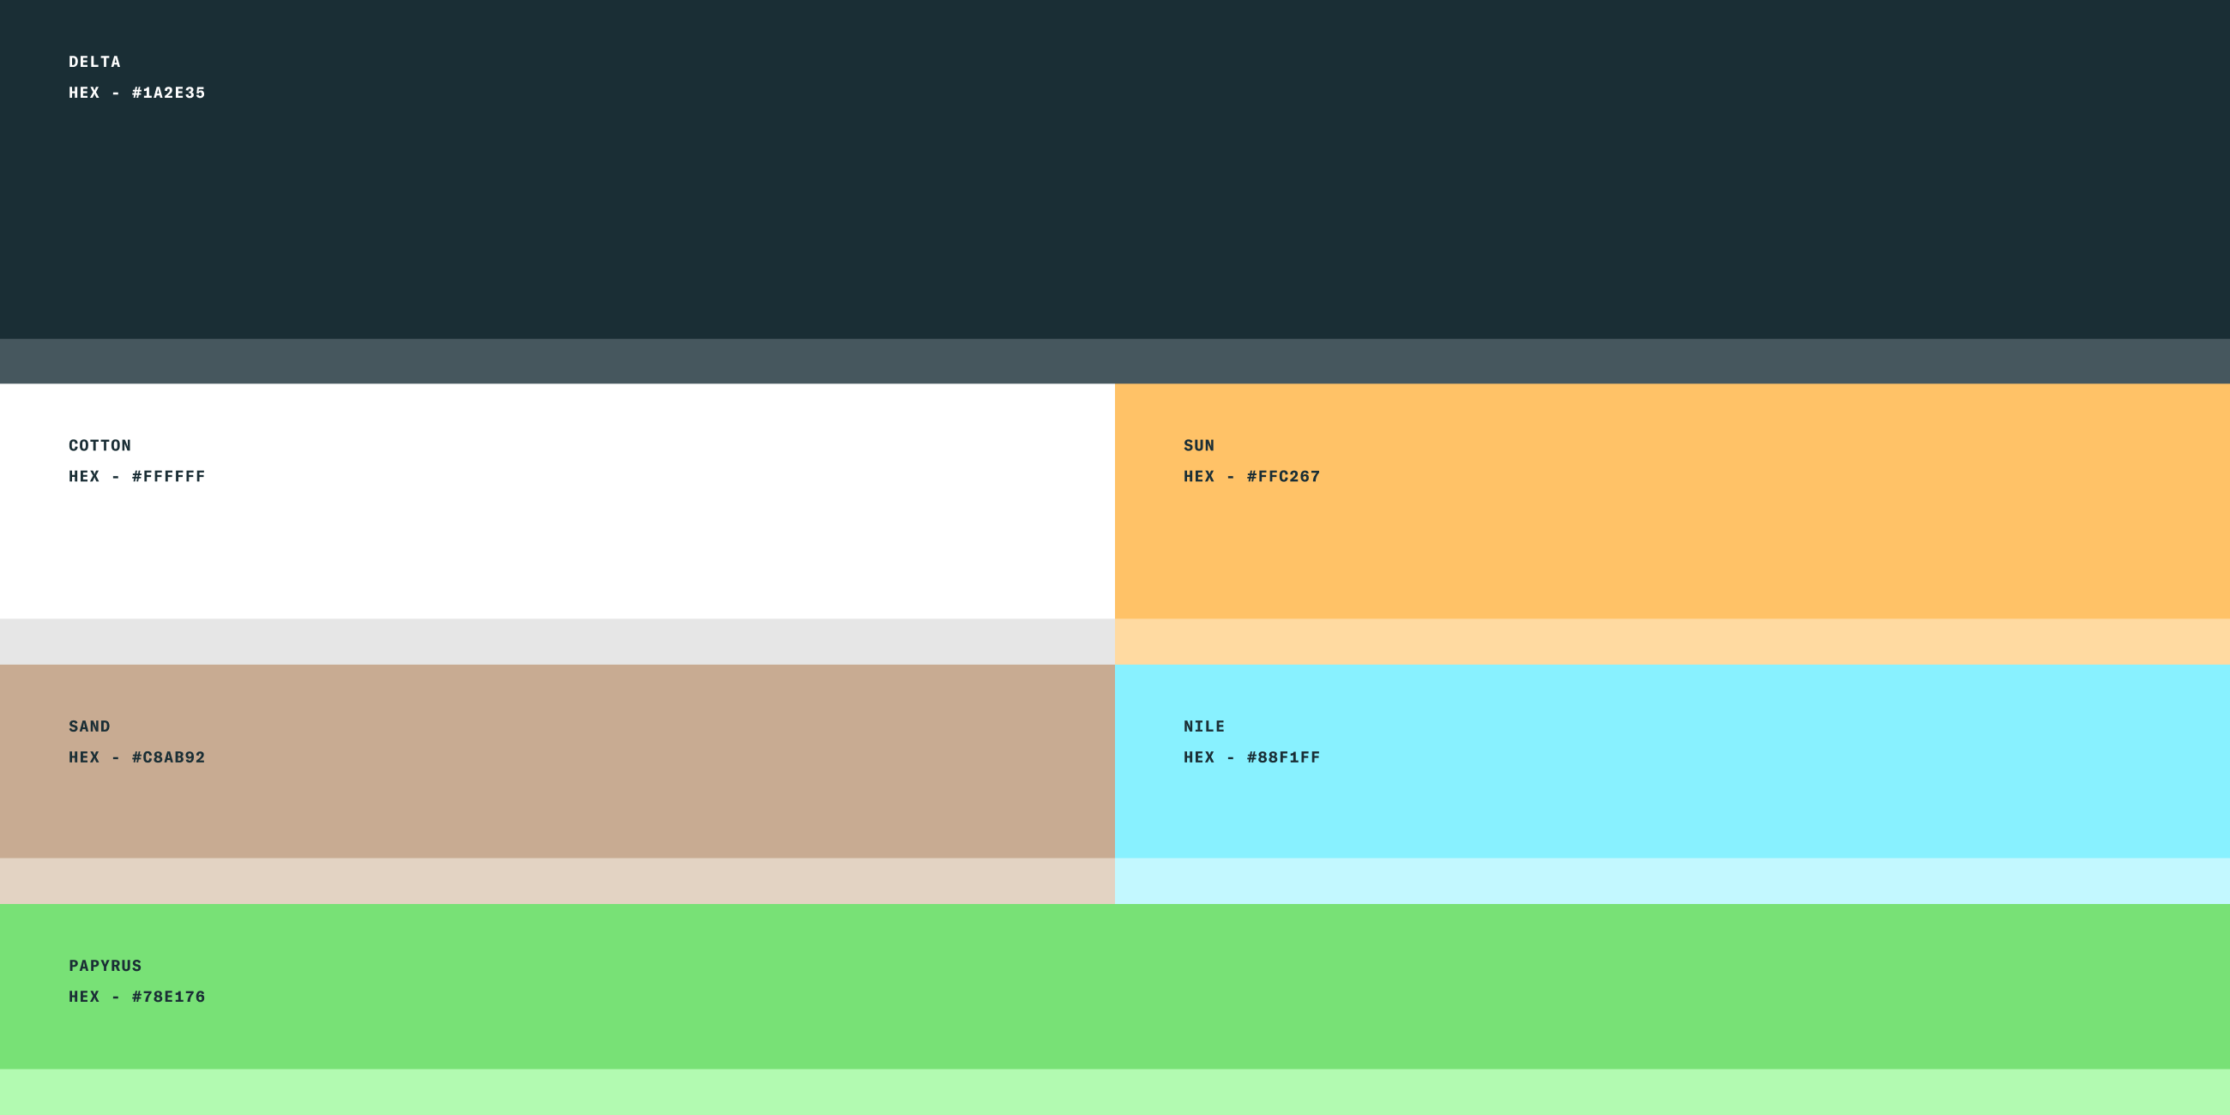
Task: Click the DELTA name label
Action: [94, 63]
